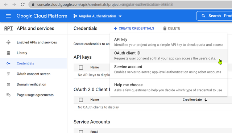
Task: Click the OAuth consent screen icon
Action: (x=8, y=74)
